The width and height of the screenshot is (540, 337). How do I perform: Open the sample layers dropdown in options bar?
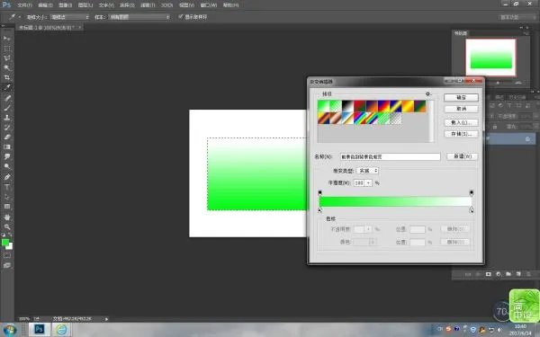pos(139,17)
